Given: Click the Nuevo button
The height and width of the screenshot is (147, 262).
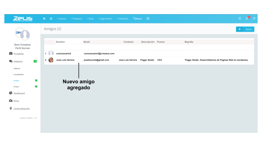Looking at the screenshot, I should click(245, 29).
